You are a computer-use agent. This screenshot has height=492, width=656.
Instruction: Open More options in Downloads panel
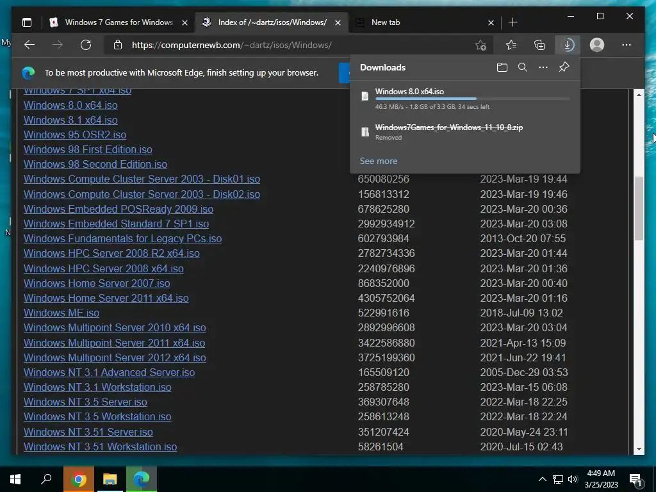pos(543,67)
